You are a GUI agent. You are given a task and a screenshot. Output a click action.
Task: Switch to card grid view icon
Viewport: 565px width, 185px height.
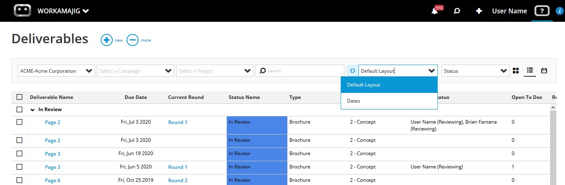pyautogui.click(x=516, y=71)
